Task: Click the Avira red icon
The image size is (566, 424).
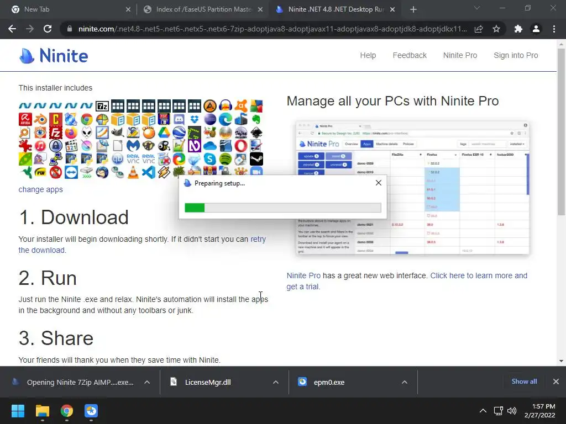Action: pyautogui.click(x=25, y=119)
